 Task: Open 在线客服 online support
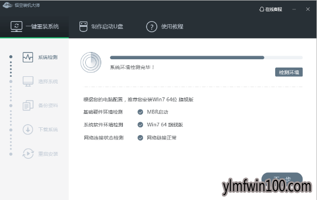tap(271, 9)
